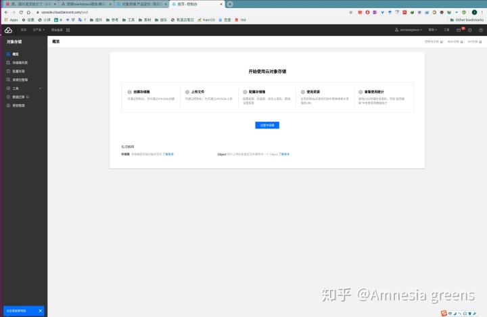Click the red Opera-style extension icon
This screenshot has width=487, height=317.
(x=367, y=12)
